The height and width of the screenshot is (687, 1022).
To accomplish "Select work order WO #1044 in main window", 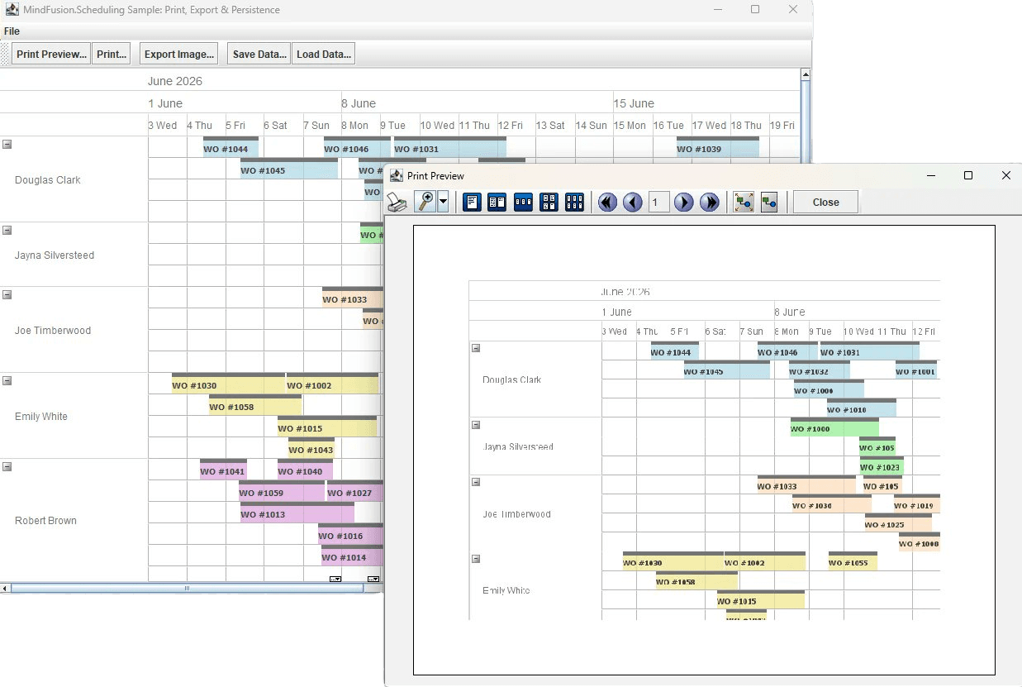I will 231,149.
